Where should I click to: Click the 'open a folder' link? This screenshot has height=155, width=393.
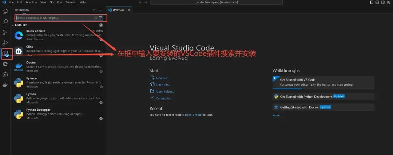(x=194, y=115)
